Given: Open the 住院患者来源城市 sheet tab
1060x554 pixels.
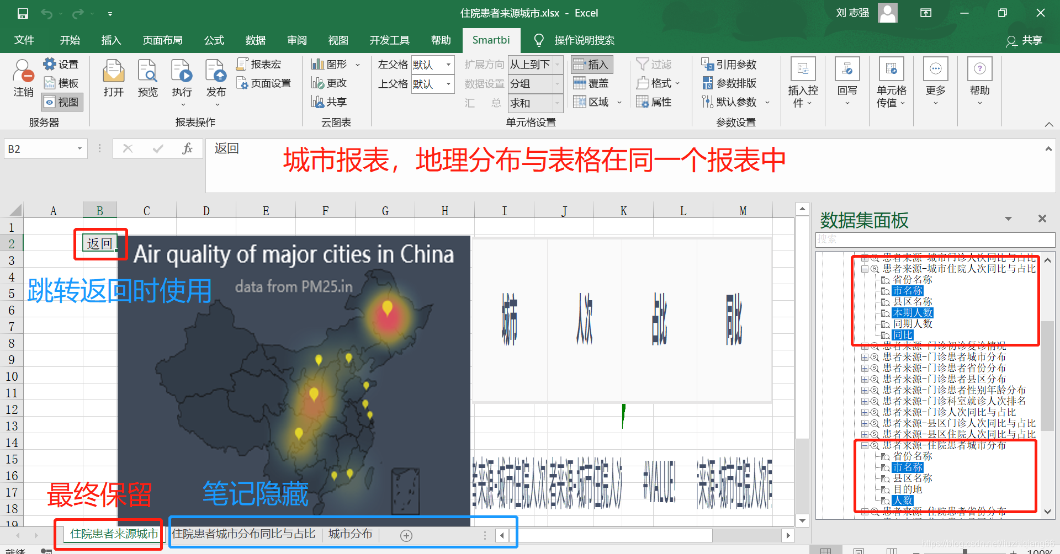Looking at the screenshot, I should 114,534.
